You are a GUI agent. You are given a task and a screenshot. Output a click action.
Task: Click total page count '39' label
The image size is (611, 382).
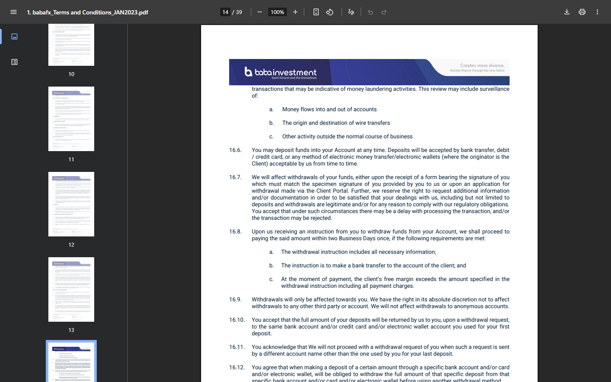coord(239,12)
